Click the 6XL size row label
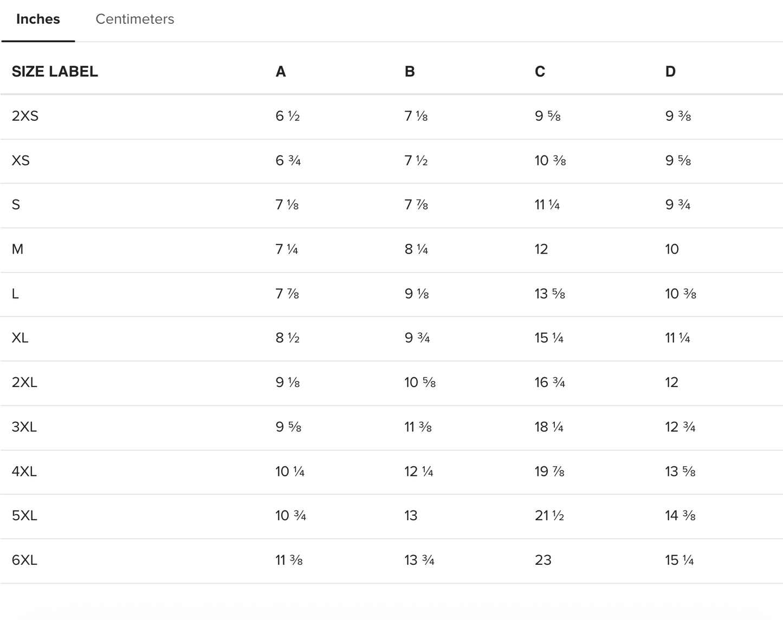The height and width of the screenshot is (620, 783). (x=24, y=560)
